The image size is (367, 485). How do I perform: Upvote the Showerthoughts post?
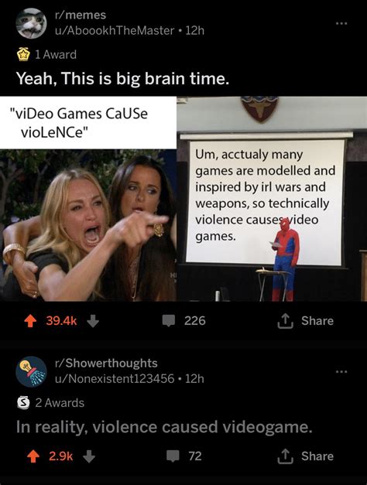[x=33, y=456]
